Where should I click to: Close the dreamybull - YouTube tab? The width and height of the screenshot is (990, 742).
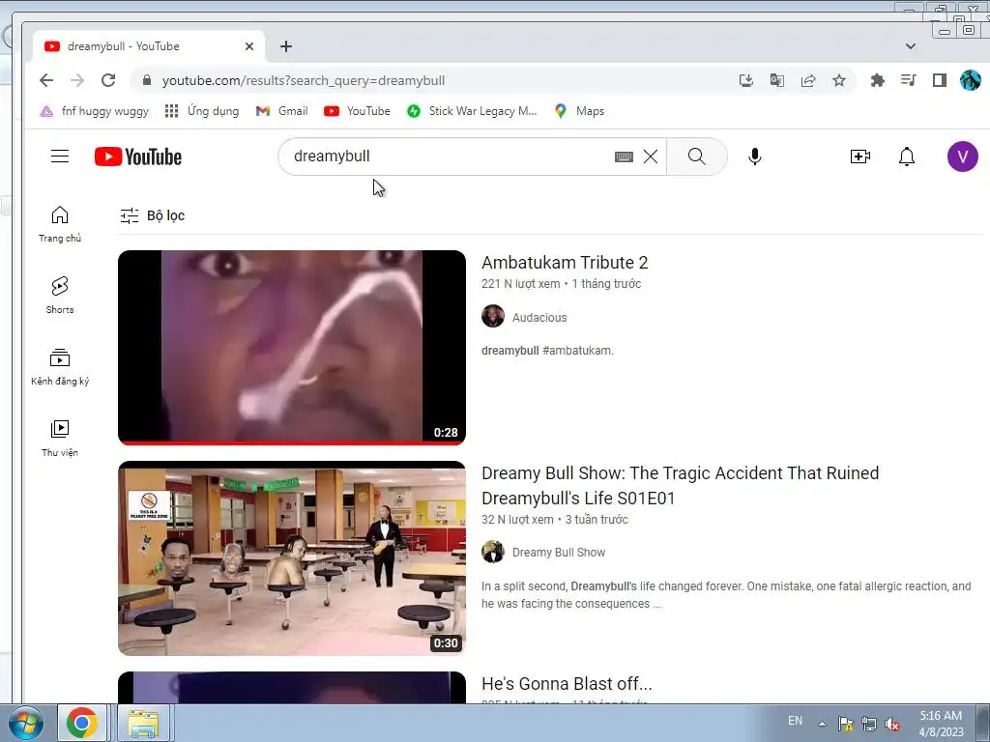coord(249,46)
